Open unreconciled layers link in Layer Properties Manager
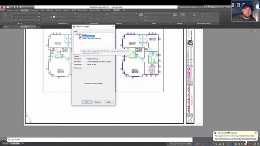The width and height of the screenshot is (260, 146). (236, 139)
